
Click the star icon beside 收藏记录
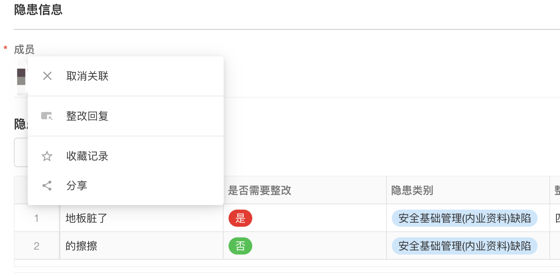(47, 156)
